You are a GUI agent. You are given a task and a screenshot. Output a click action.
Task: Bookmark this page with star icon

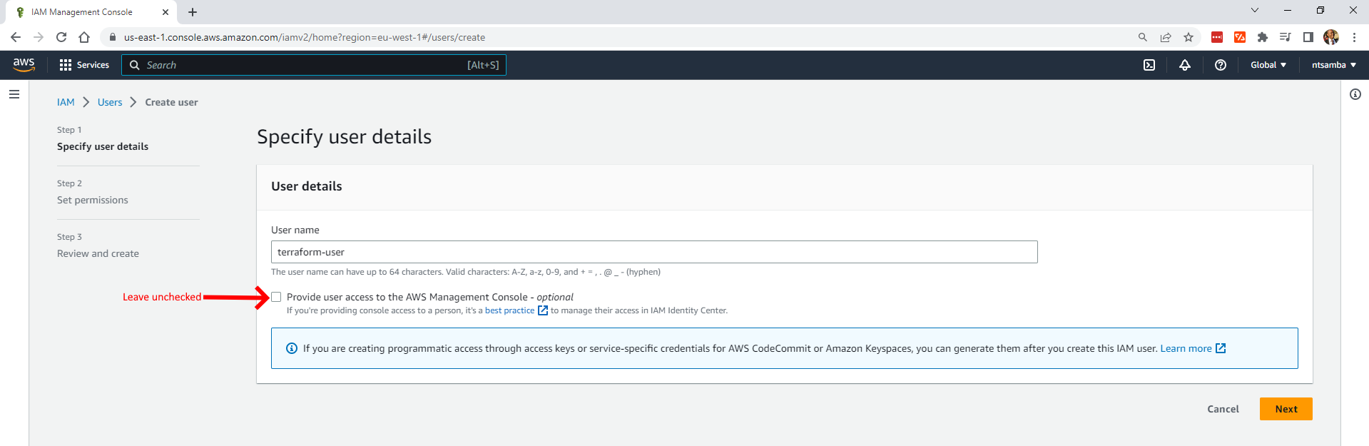pos(1189,37)
